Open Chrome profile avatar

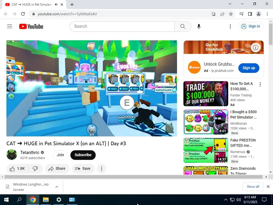[x=259, y=14]
